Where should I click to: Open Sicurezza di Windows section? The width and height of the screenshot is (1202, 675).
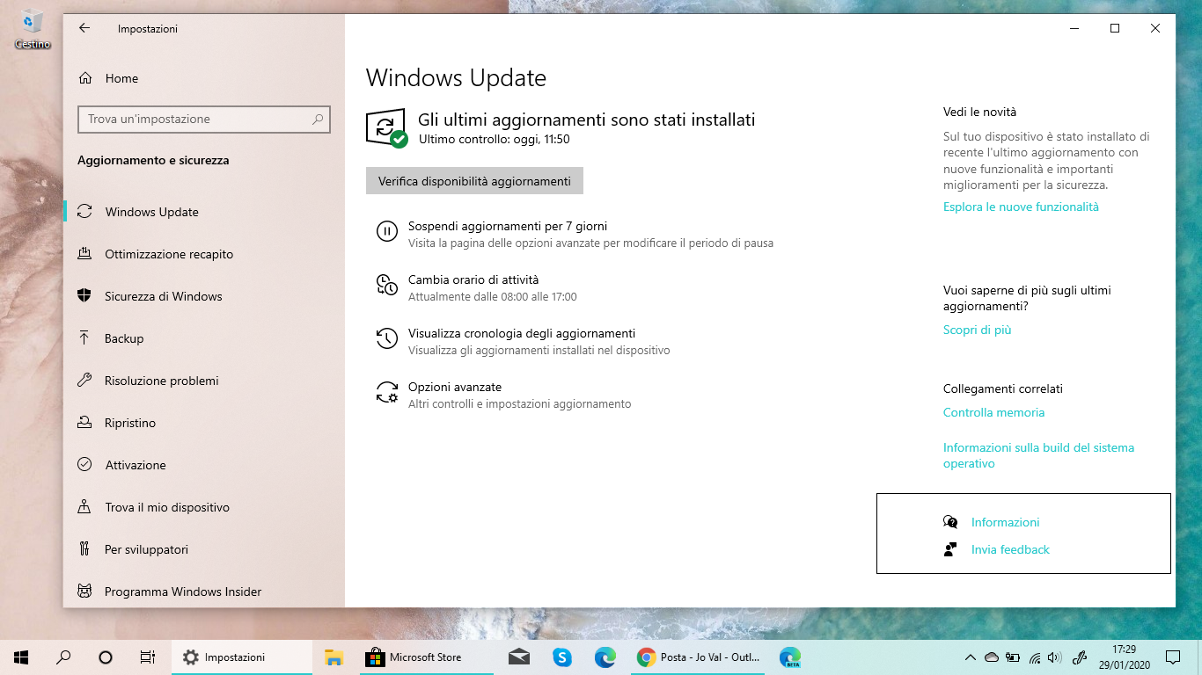(x=163, y=296)
